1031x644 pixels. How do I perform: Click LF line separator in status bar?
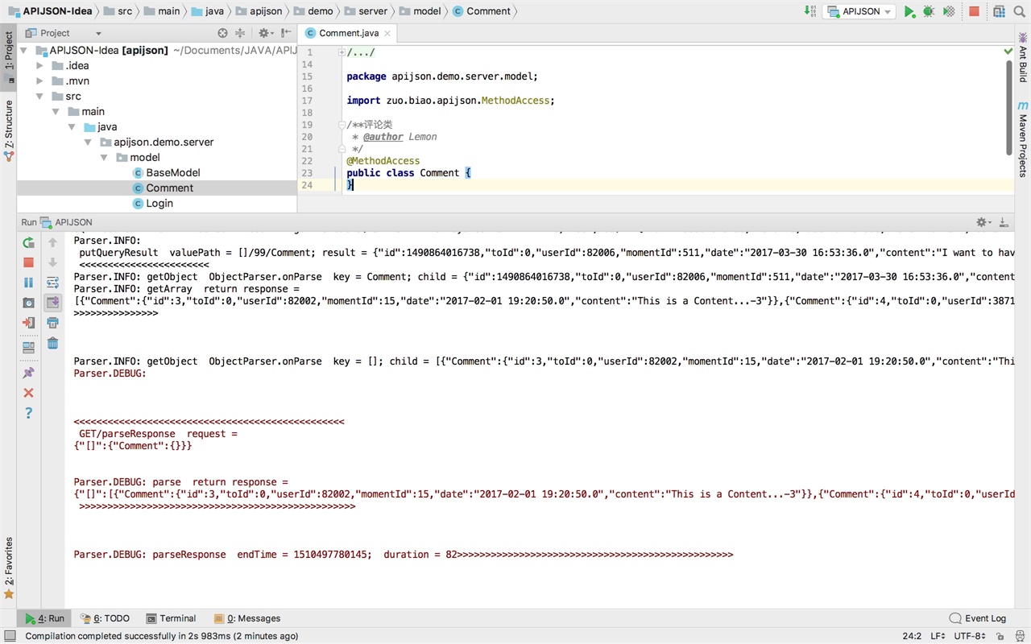pos(938,636)
